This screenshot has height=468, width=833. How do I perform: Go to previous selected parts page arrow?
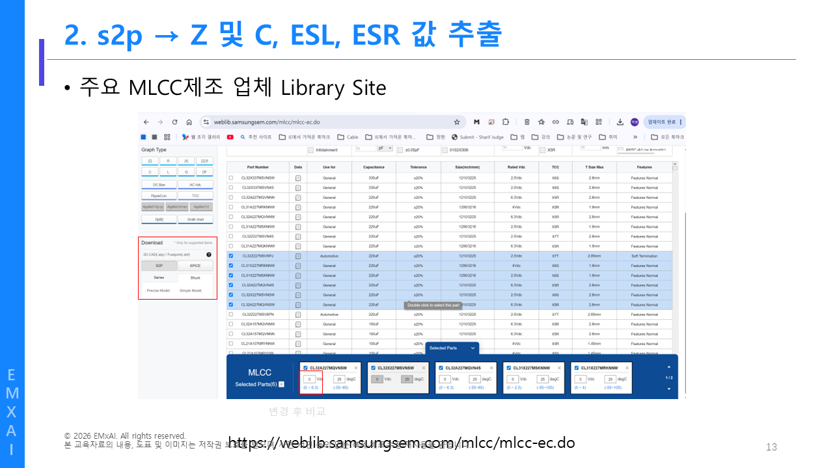point(668,366)
